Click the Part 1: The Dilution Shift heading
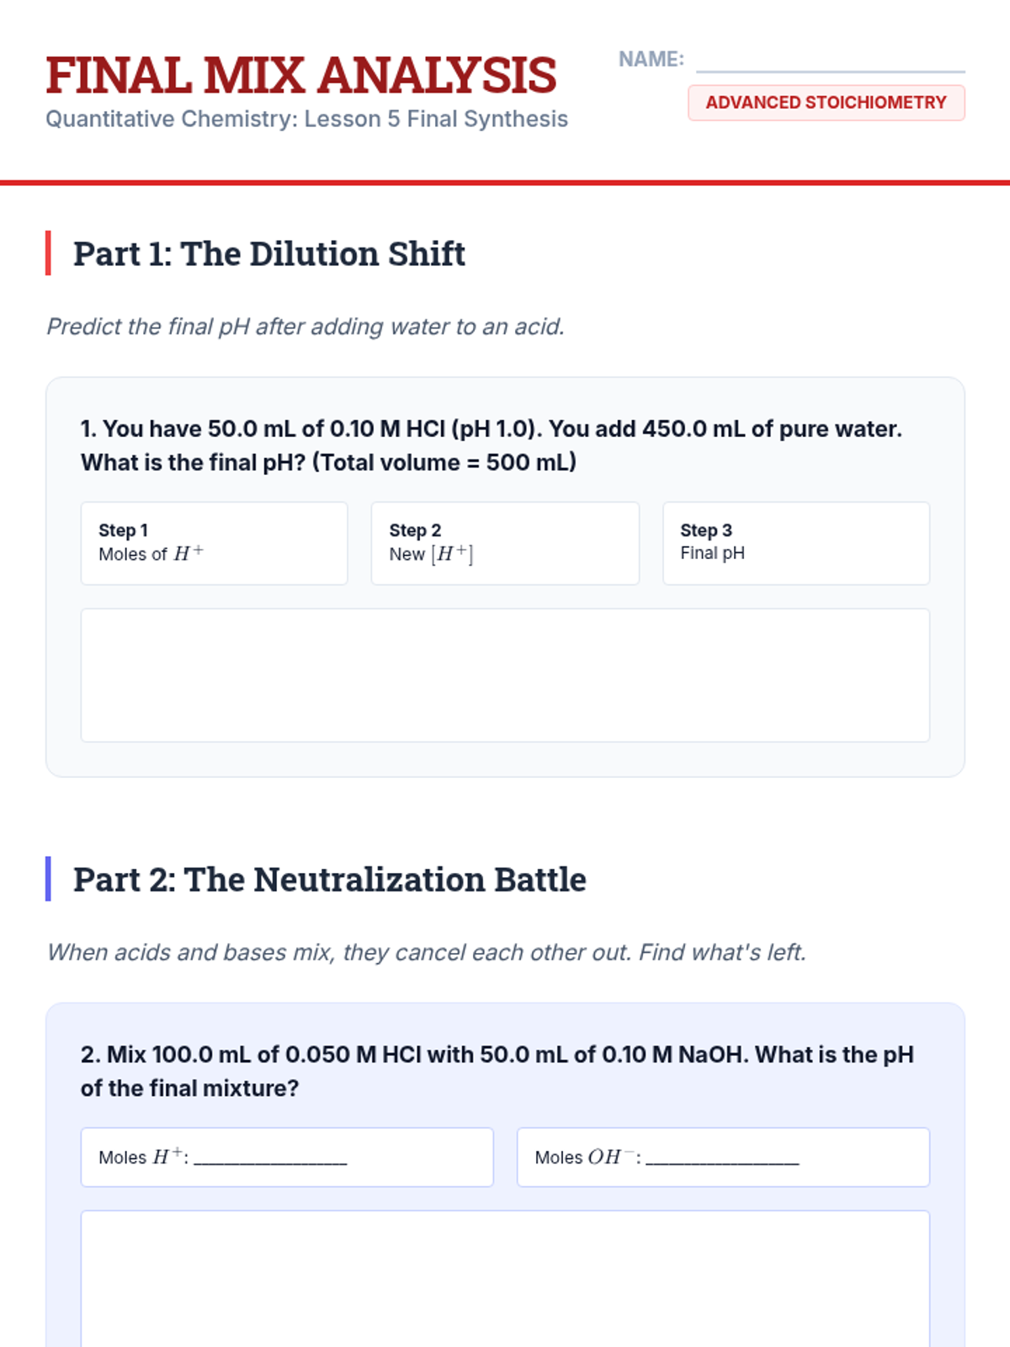Screen dimensions: 1010x1347 click(268, 253)
